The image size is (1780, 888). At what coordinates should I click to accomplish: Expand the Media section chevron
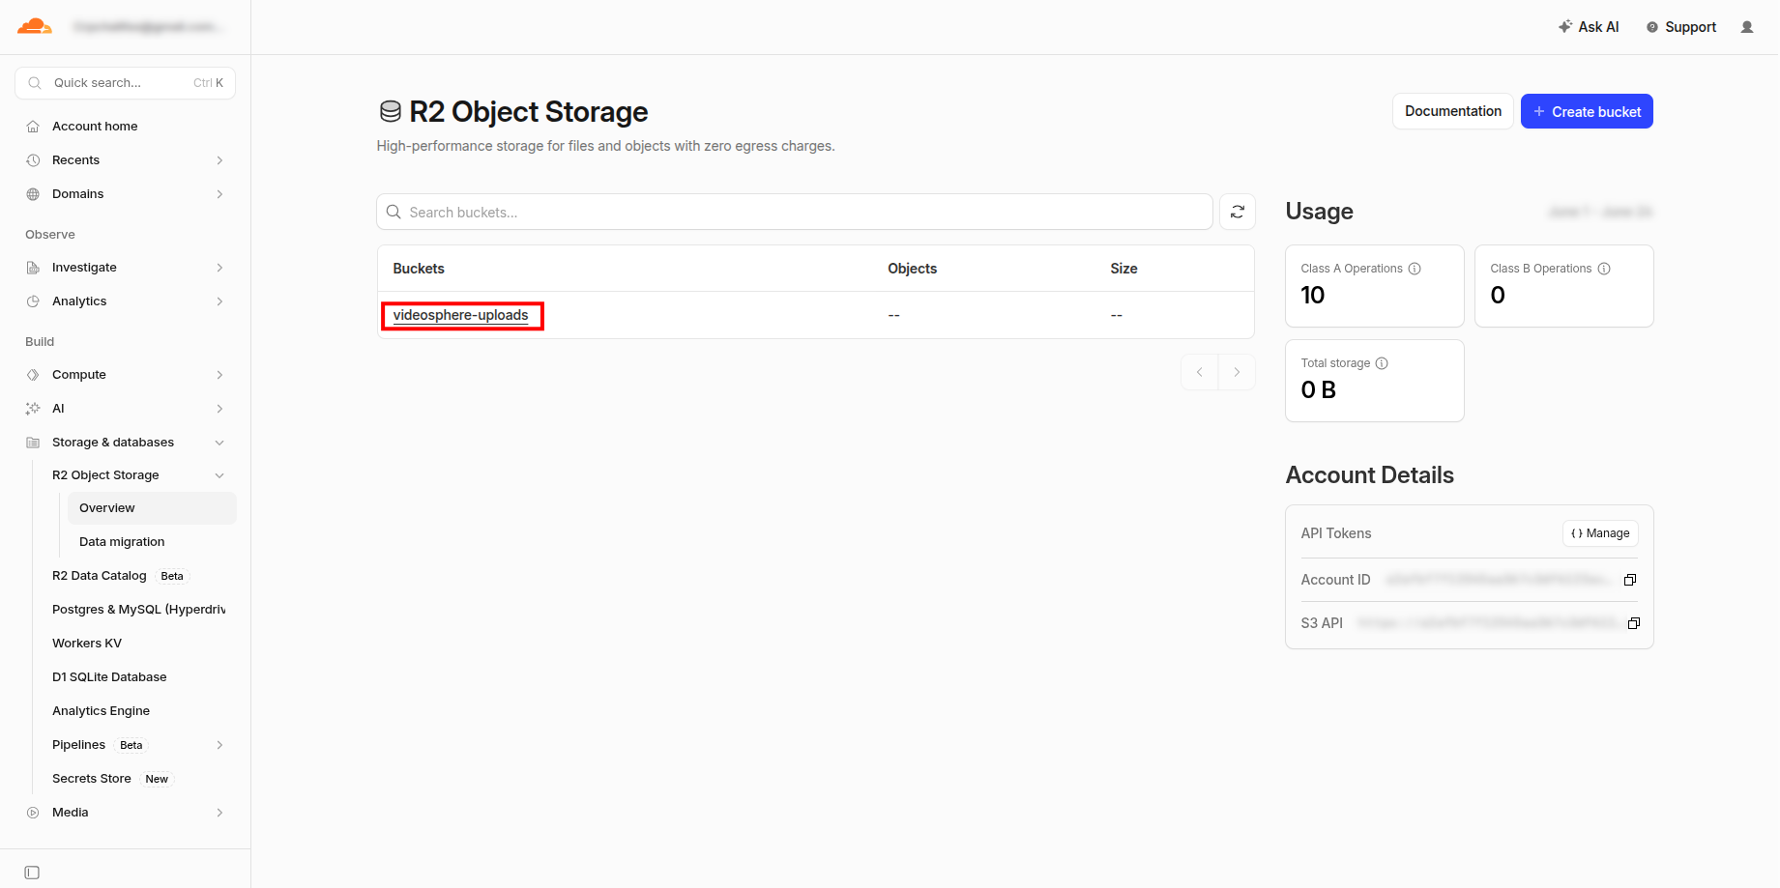pyautogui.click(x=219, y=813)
